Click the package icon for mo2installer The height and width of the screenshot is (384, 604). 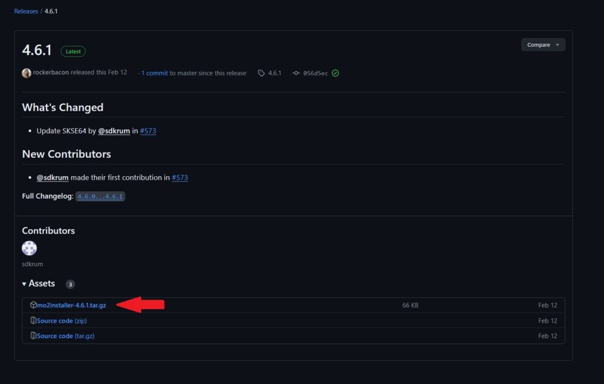click(x=33, y=304)
